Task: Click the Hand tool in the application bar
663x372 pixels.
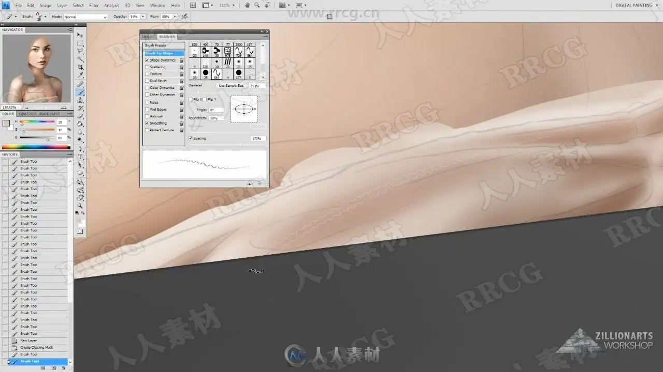Action: pyautogui.click(x=247, y=5)
